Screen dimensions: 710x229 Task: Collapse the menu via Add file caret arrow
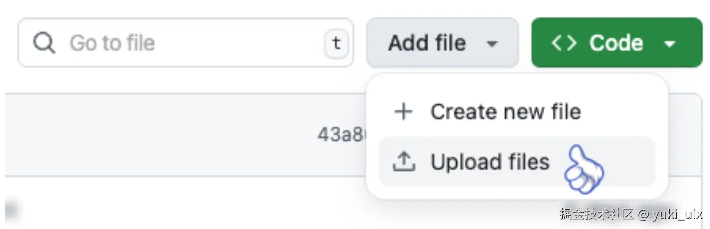(x=492, y=44)
